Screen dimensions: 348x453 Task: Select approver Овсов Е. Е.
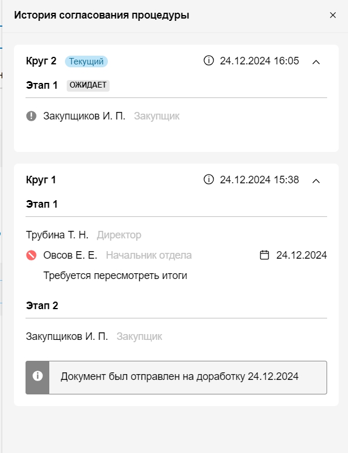tap(70, 255)
